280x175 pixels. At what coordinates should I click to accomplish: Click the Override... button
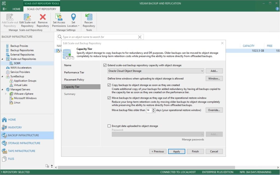214,110
